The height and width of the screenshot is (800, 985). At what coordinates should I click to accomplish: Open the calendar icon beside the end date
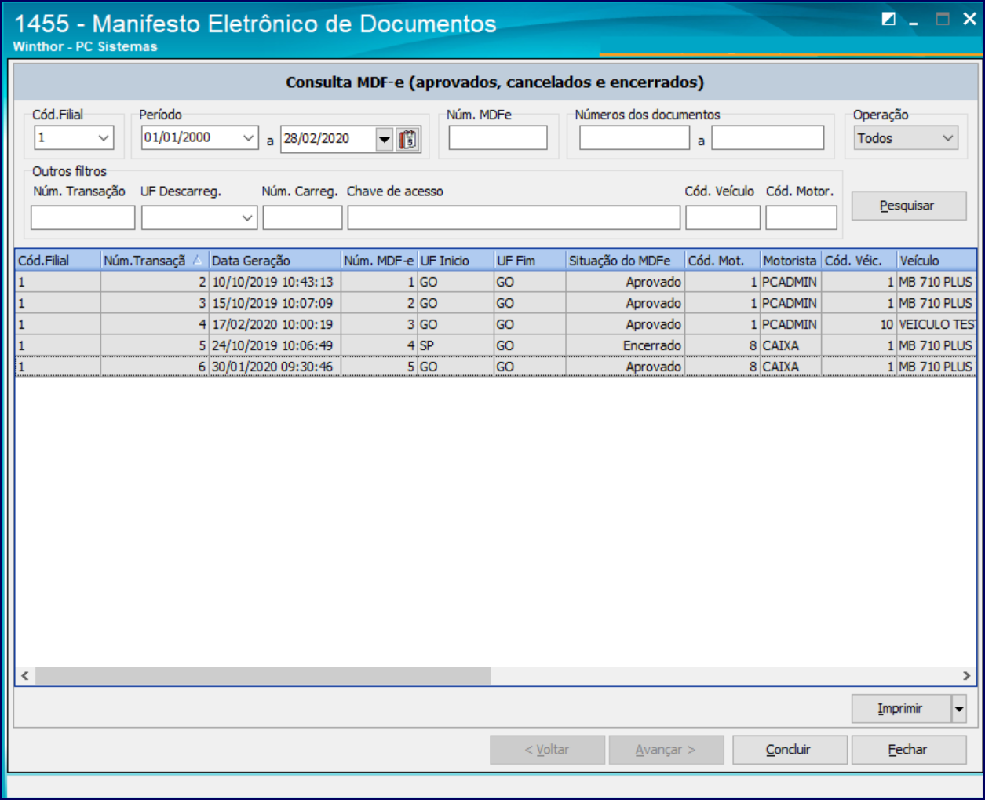point(408,139)
